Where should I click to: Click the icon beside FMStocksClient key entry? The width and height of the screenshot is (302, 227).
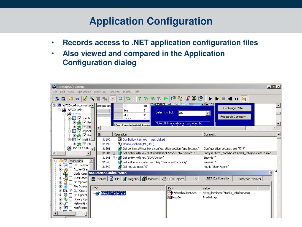(170, 193)
